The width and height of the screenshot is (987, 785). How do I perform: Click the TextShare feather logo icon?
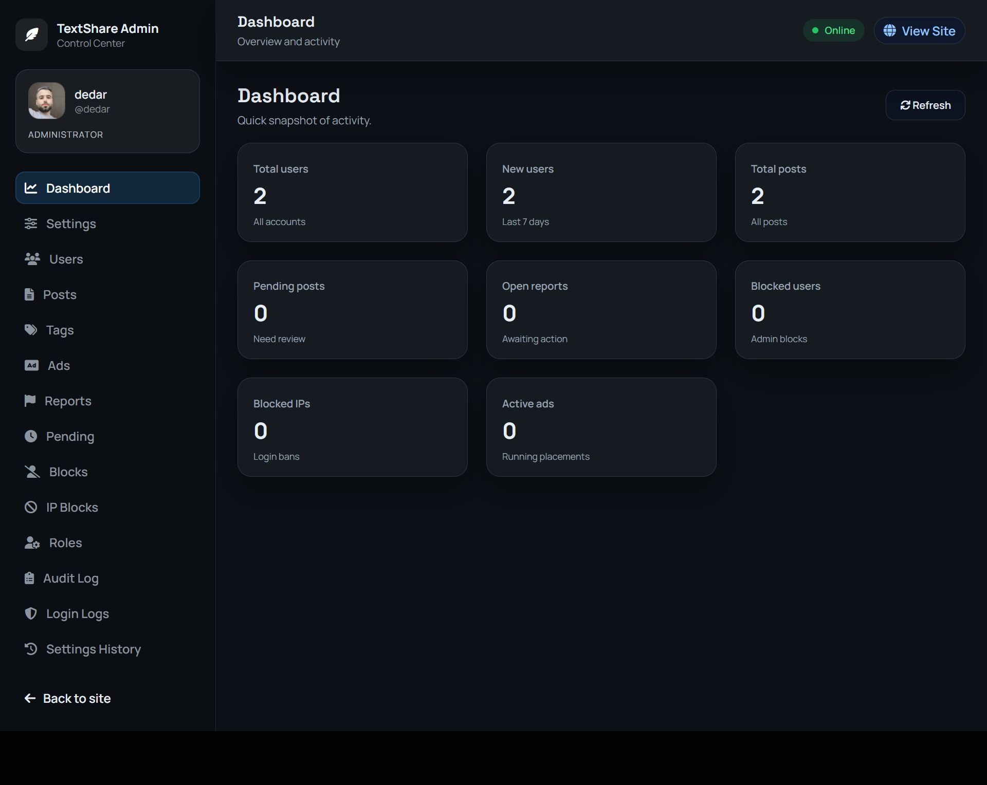(31, 35)
